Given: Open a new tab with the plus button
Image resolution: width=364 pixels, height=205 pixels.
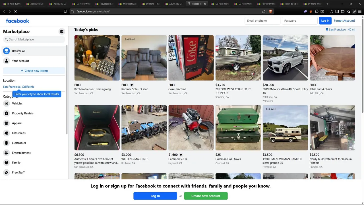Looking at the screenshot, I should (x=327, y=4).
